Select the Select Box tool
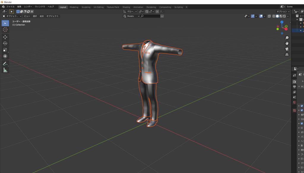The width and height of the screenshot is (304, 173). tap(5, 23)
